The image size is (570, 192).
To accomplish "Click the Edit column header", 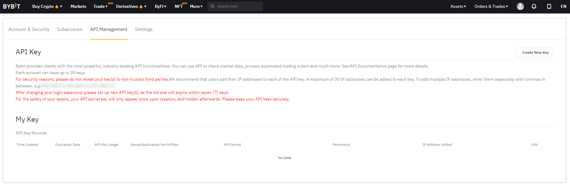I will [535, 145].
